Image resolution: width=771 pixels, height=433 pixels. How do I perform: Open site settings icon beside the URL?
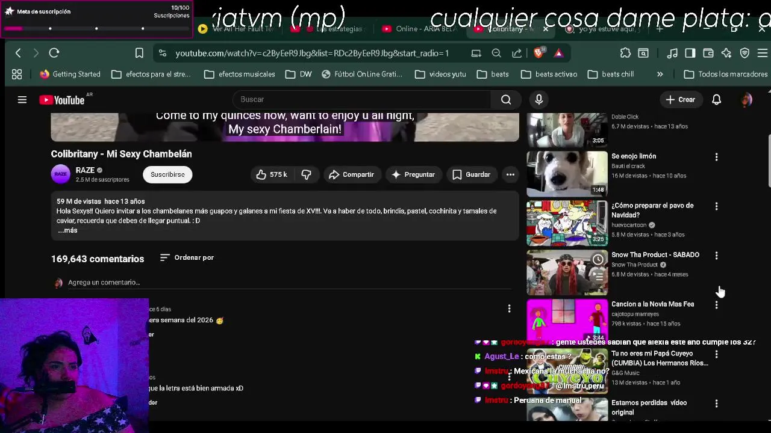(163, 53)
